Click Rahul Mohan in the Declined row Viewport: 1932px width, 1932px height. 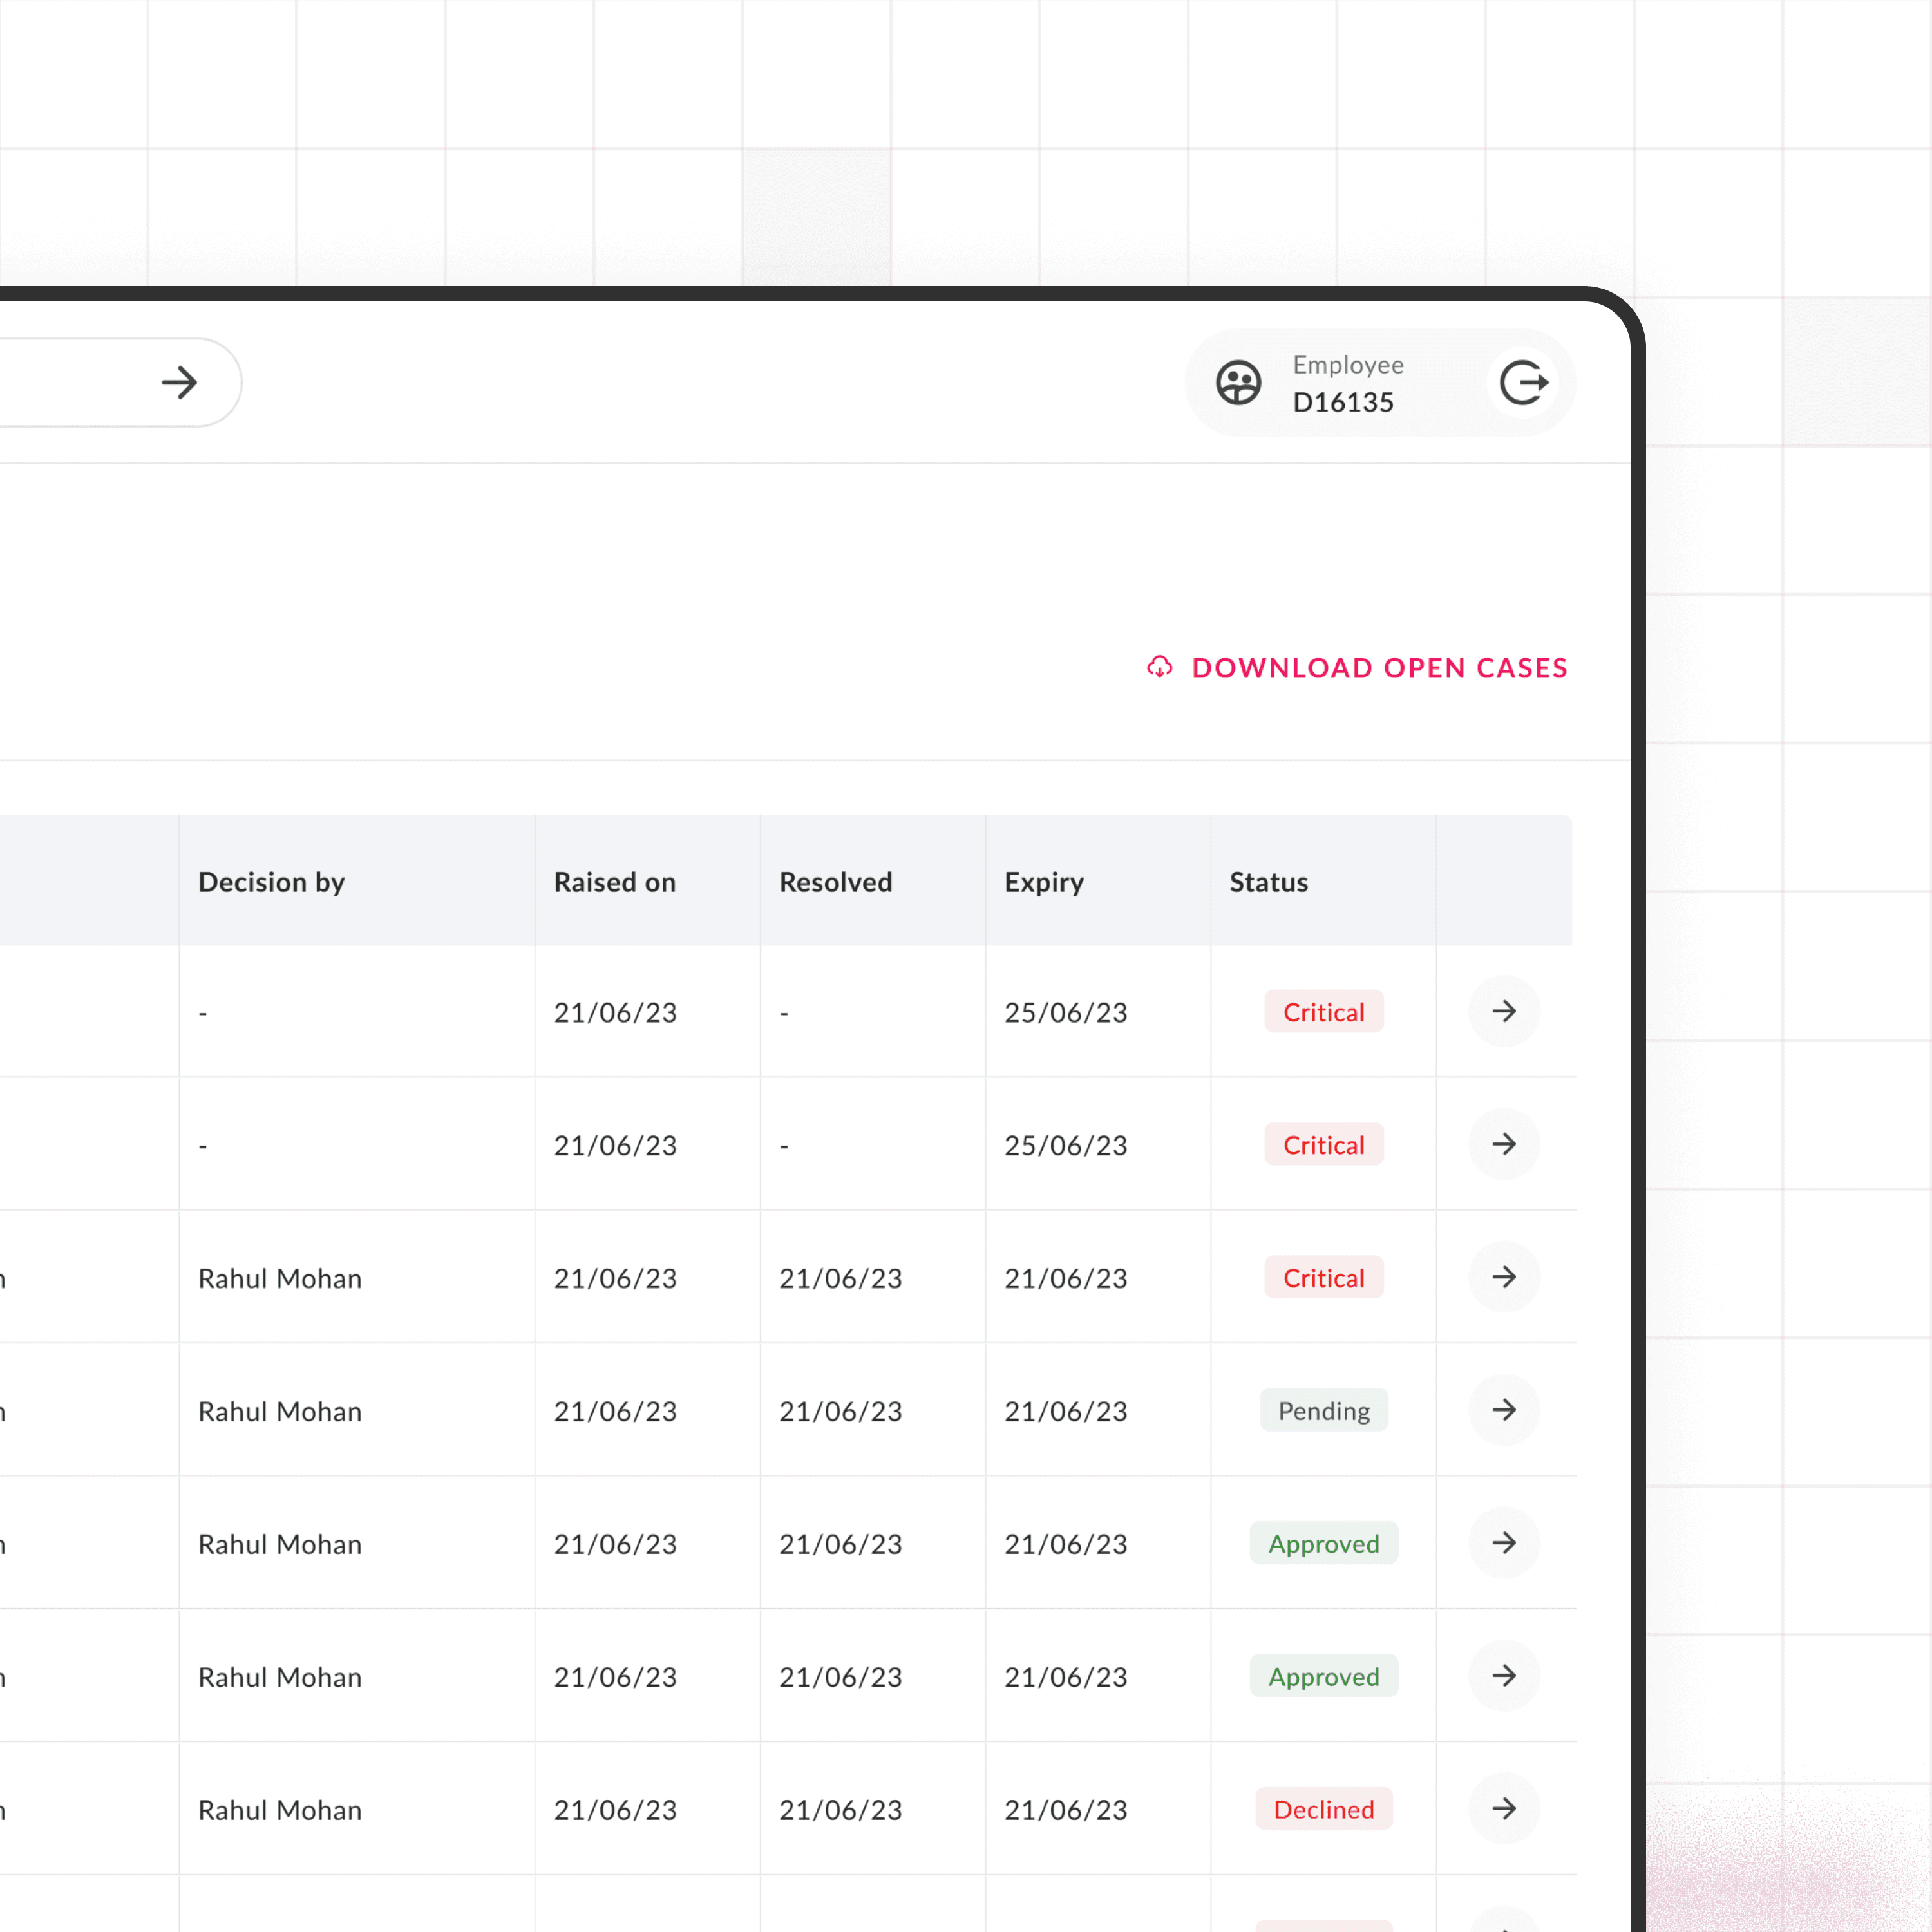(x=280, y=1810)
